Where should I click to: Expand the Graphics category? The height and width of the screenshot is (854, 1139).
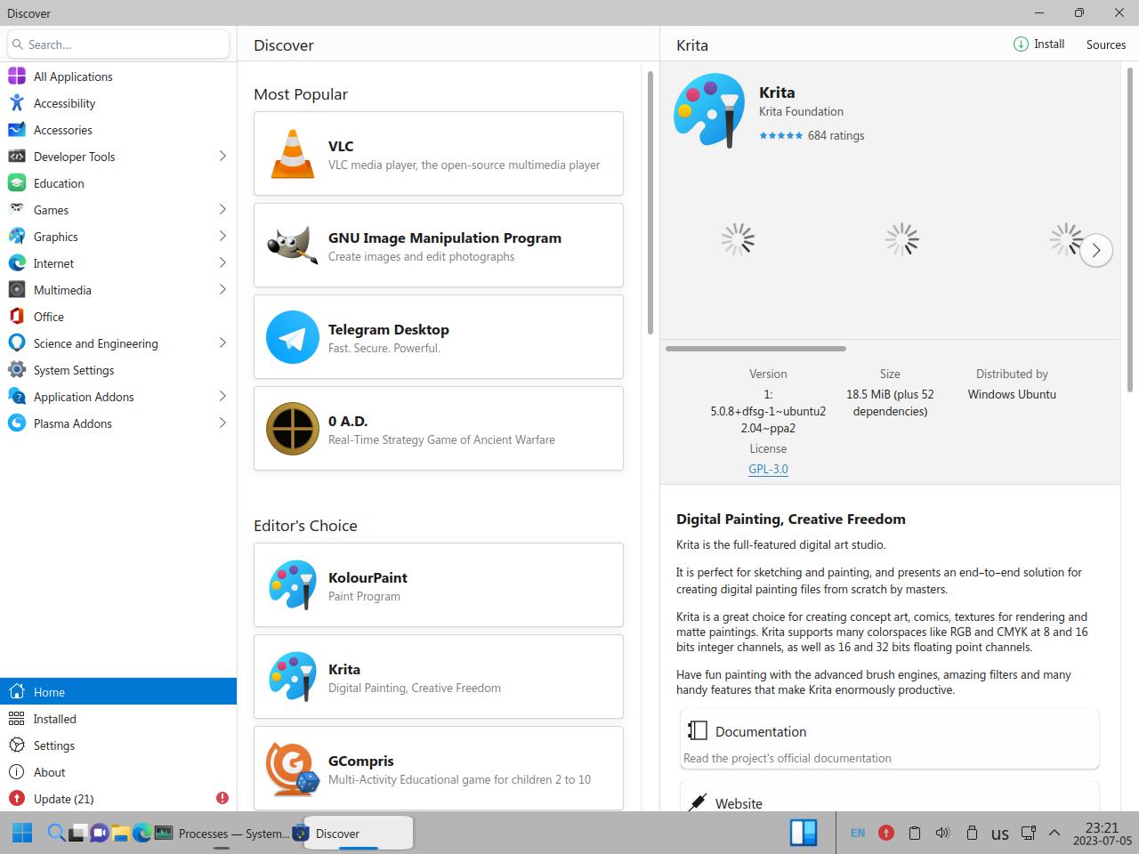[222, 237]
